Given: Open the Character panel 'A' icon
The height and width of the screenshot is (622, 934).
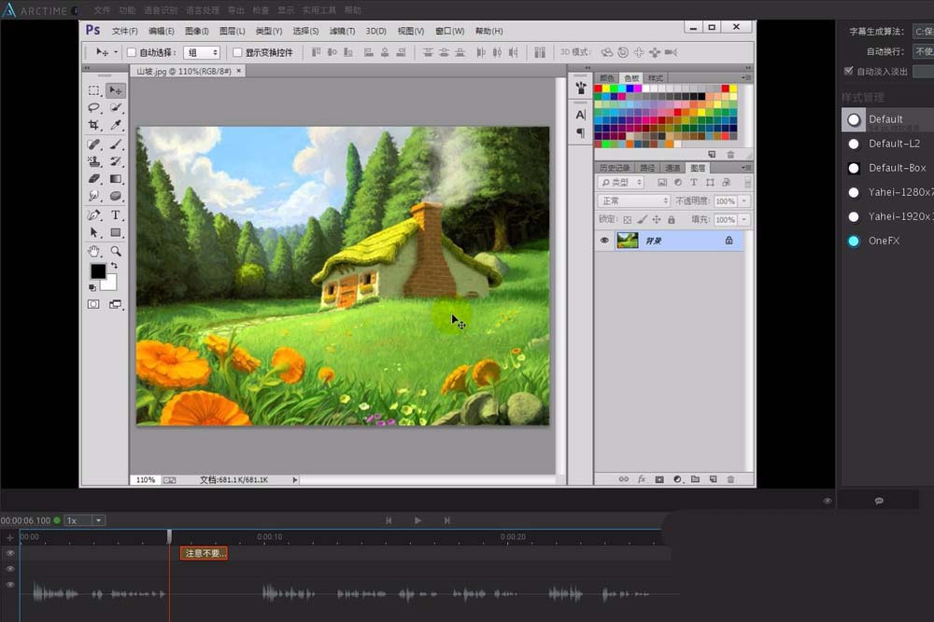Looking at the screenshot, I should (581, 115).
